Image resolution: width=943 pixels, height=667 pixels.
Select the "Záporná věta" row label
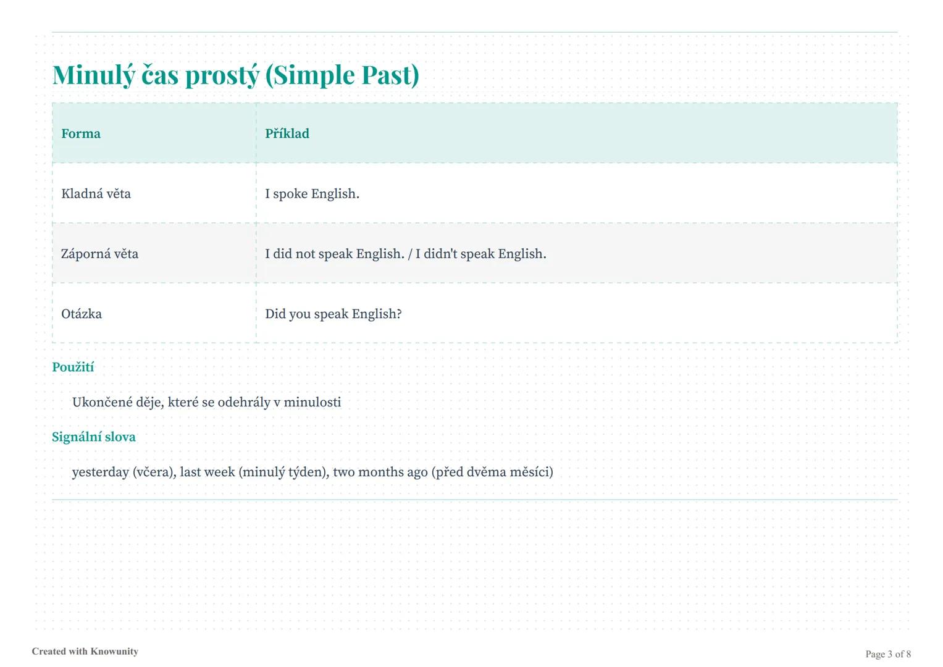[x=99, y=254]
